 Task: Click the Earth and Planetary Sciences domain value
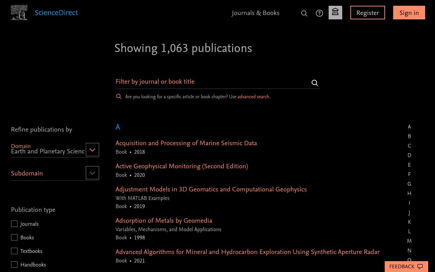pos(48,151)
